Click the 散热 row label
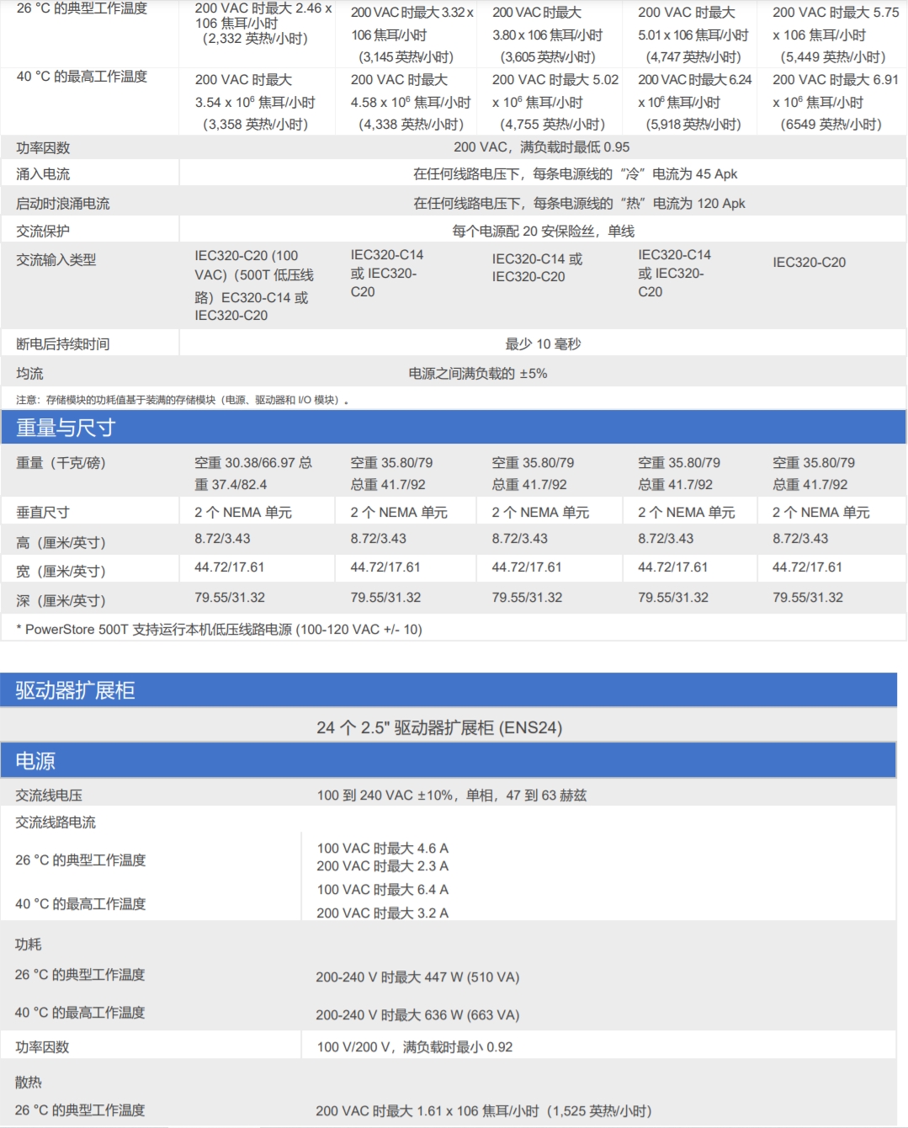Viewport: 908px width, 1128px height. pyautogui.click(x=29, y=1083)
